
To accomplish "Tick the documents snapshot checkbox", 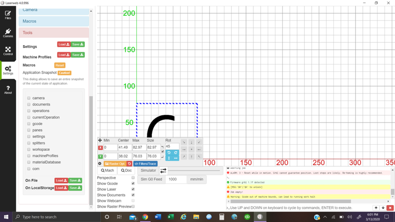I will (28, 104).
